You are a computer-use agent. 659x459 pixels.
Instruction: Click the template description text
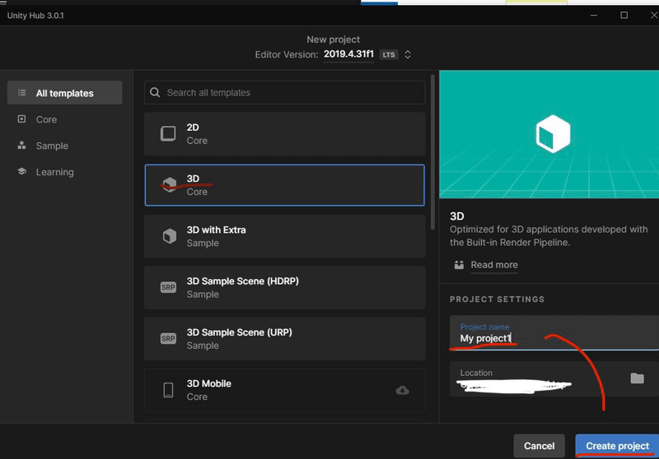[x=549, y=236]
